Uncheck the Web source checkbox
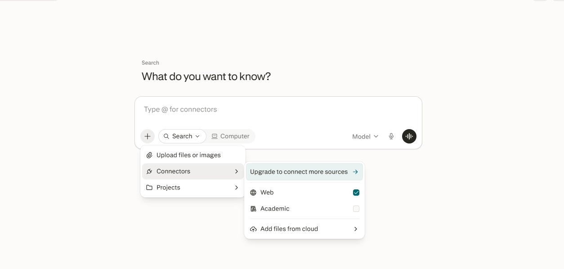The width and height of the screenshot is (564, 269). tap(356, 193)
